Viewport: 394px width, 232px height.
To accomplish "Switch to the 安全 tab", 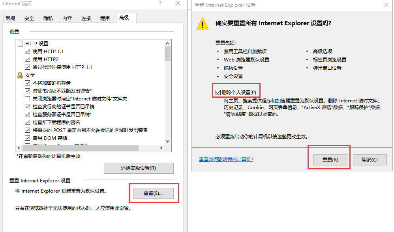I will (29, 19).
